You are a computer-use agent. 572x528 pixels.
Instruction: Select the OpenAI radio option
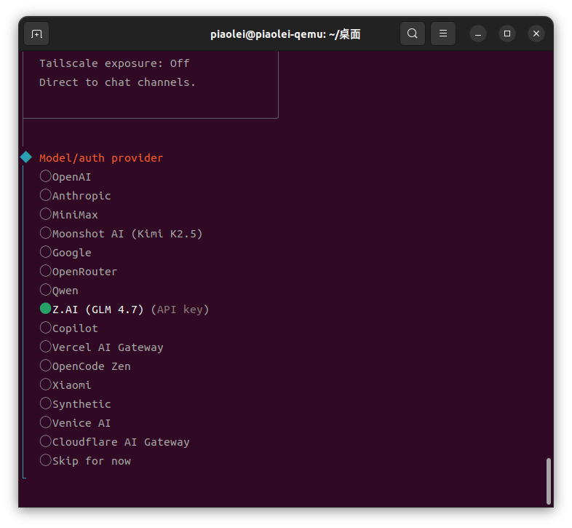65,177
